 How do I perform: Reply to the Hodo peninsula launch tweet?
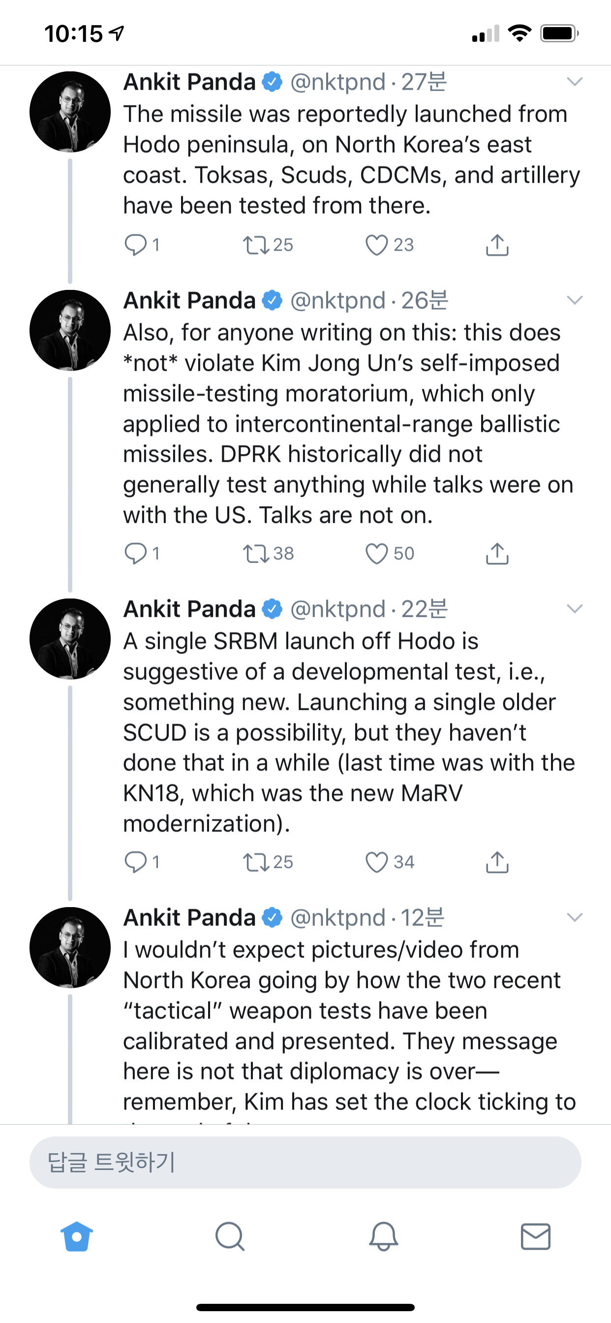tap(136, 245)
